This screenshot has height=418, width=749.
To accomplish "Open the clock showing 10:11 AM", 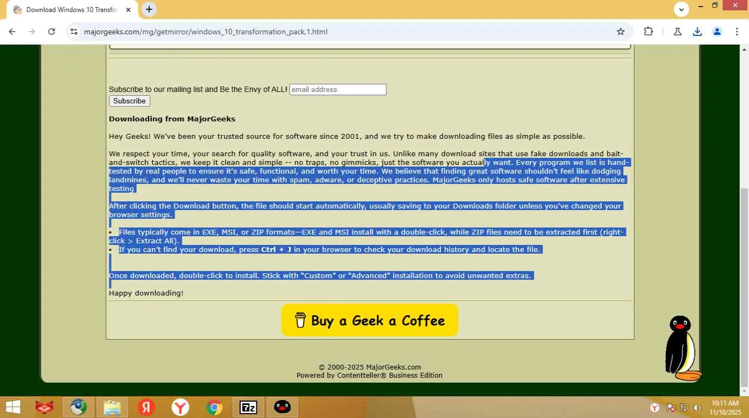I will [x=726, y=408].
